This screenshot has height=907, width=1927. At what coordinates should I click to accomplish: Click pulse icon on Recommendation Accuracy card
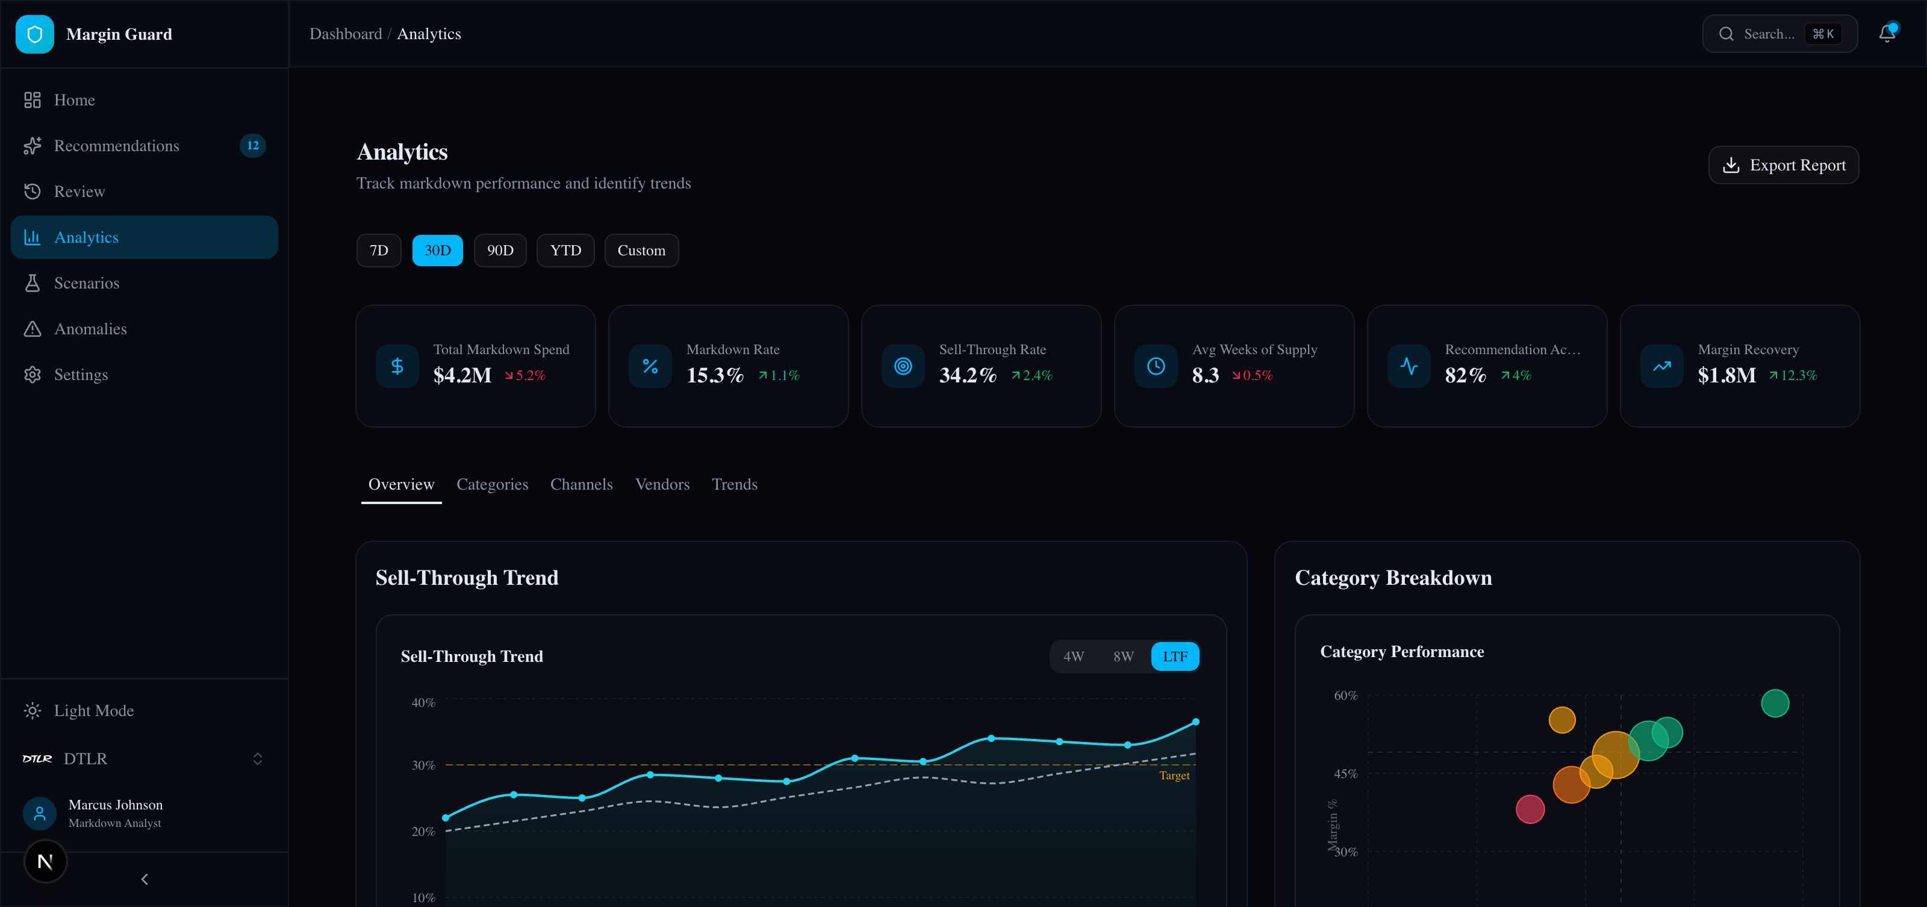click(x=1409, y=366)
